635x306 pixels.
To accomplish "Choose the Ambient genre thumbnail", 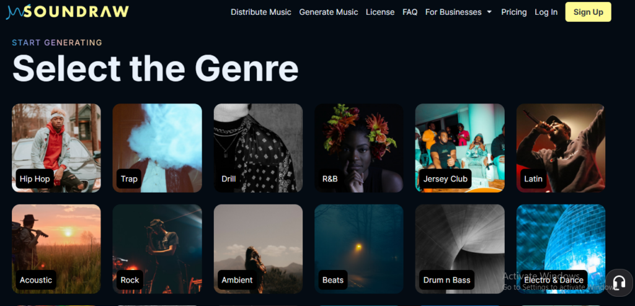I will coord(258,249).
